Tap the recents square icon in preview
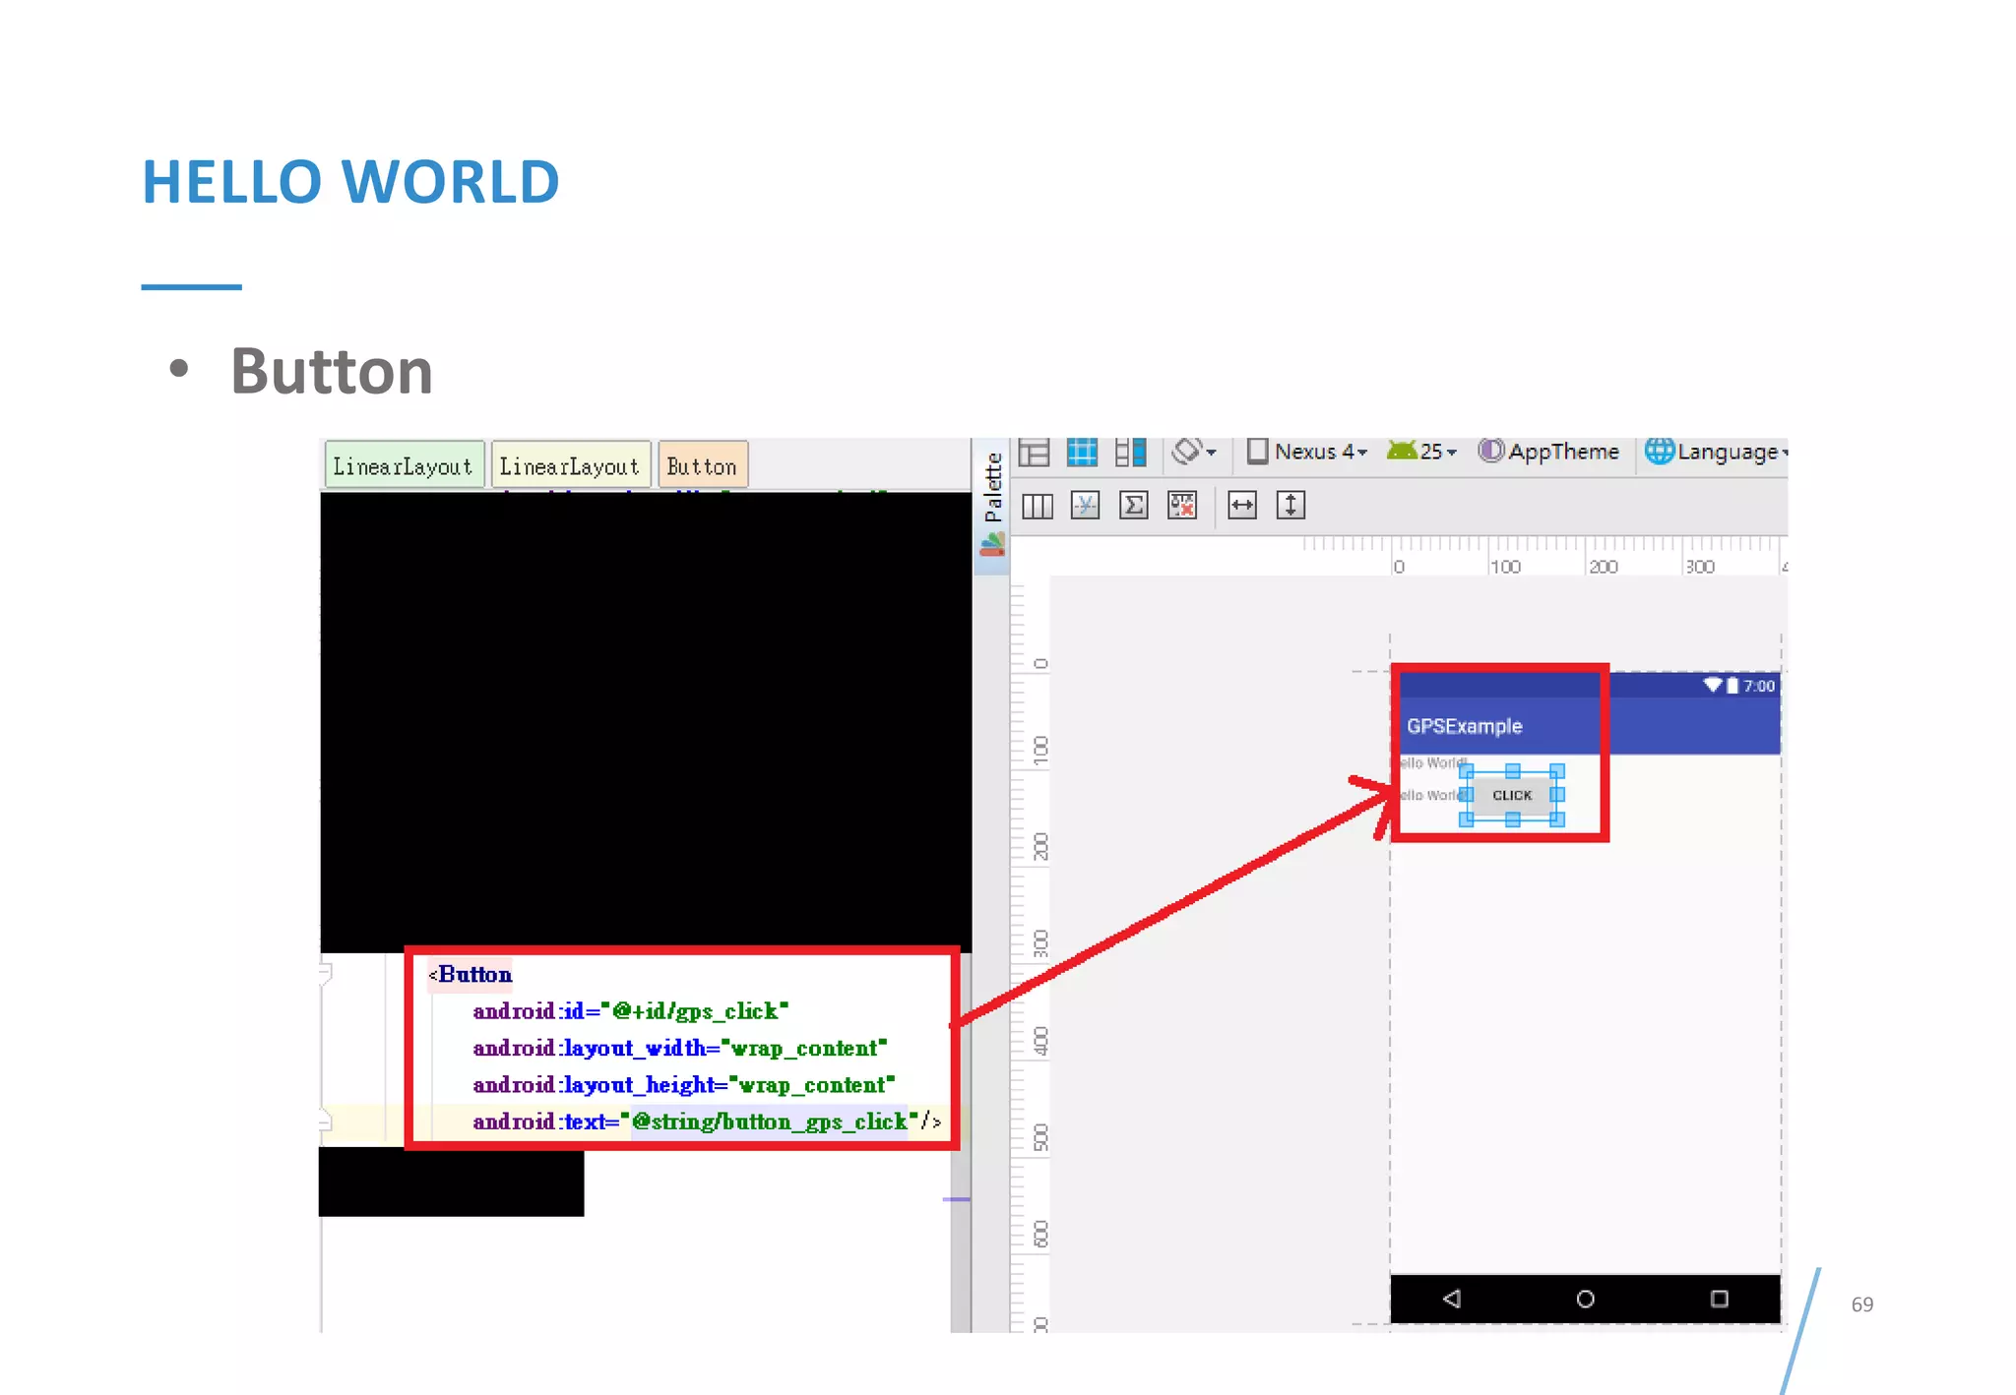This screenshot has width=2016, height=1395. pyautogui.click(x=1719, y=1299)
